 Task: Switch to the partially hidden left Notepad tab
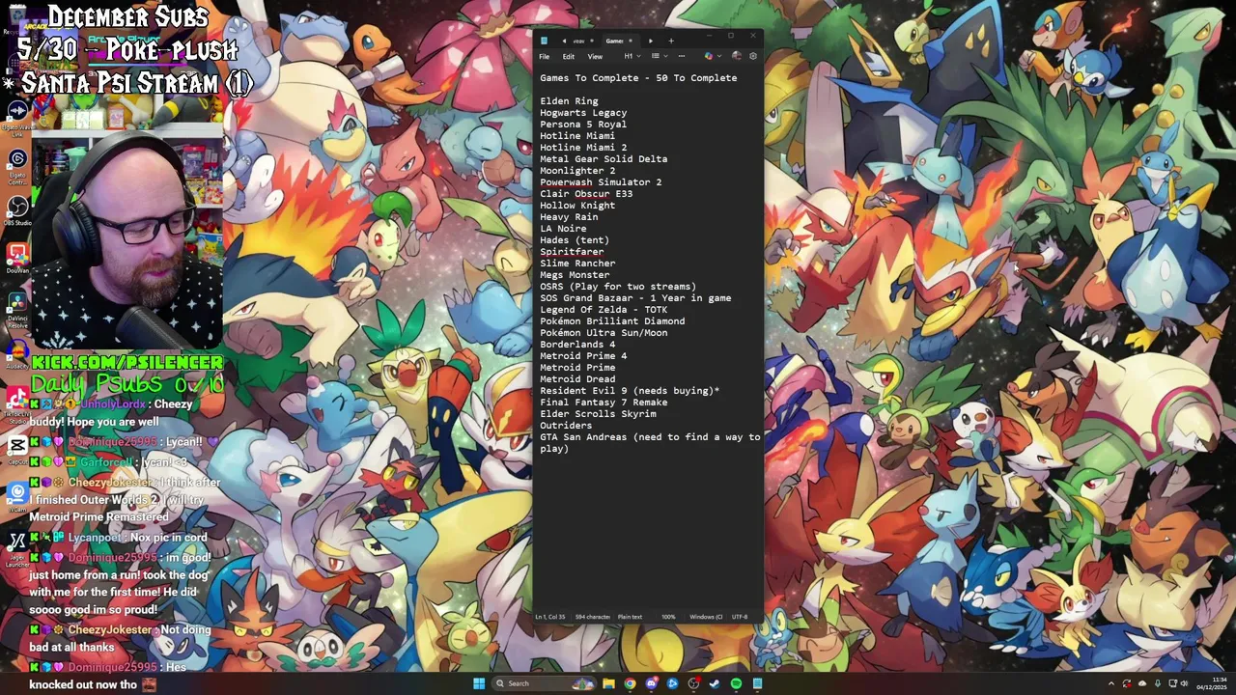[579, 41]
